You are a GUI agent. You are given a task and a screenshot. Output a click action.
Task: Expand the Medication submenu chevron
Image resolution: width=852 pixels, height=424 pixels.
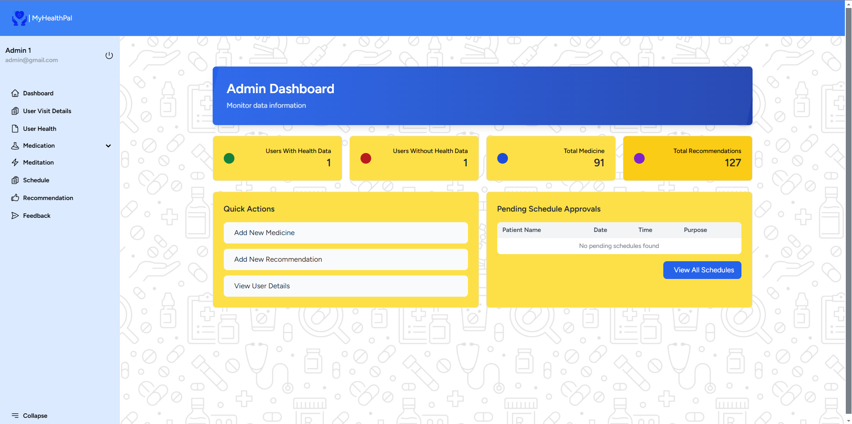click(x=108, y=146)
